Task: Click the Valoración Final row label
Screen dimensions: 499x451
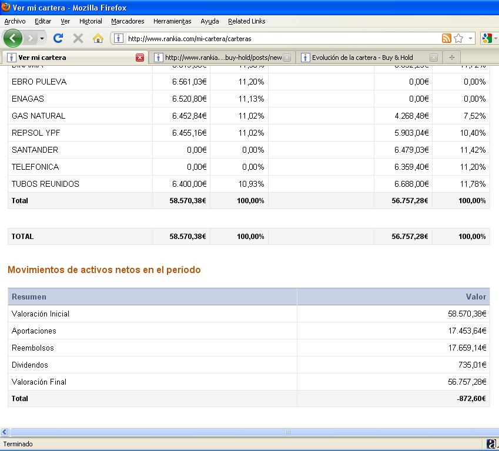Action: [x=39, y=382]
